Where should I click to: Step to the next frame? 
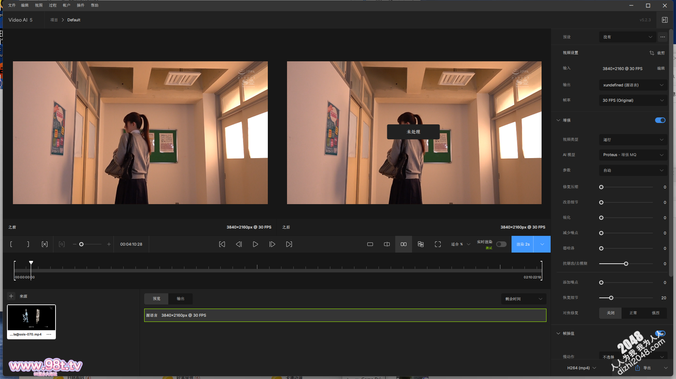pos(272,244)
